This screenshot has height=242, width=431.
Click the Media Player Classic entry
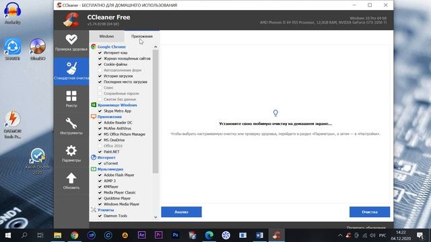(120, 193)
